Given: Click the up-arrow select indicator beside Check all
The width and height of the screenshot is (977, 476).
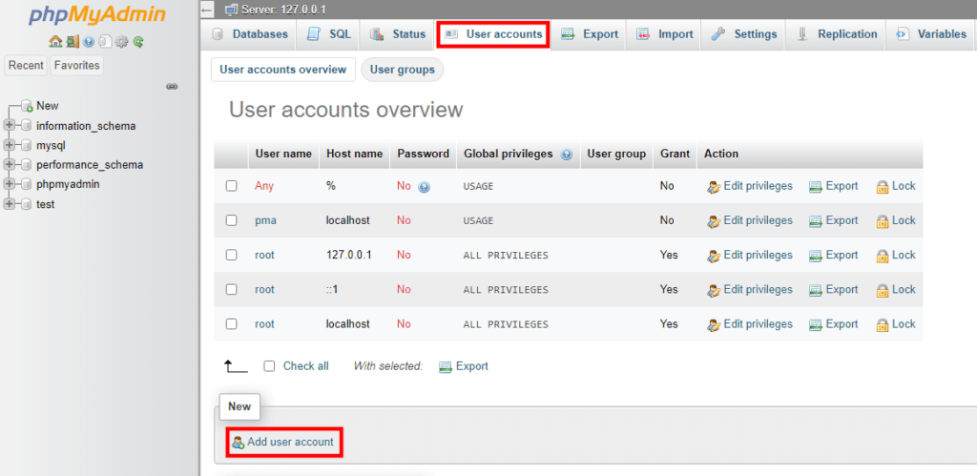Looking at the screenshot, I should (237, 366).
